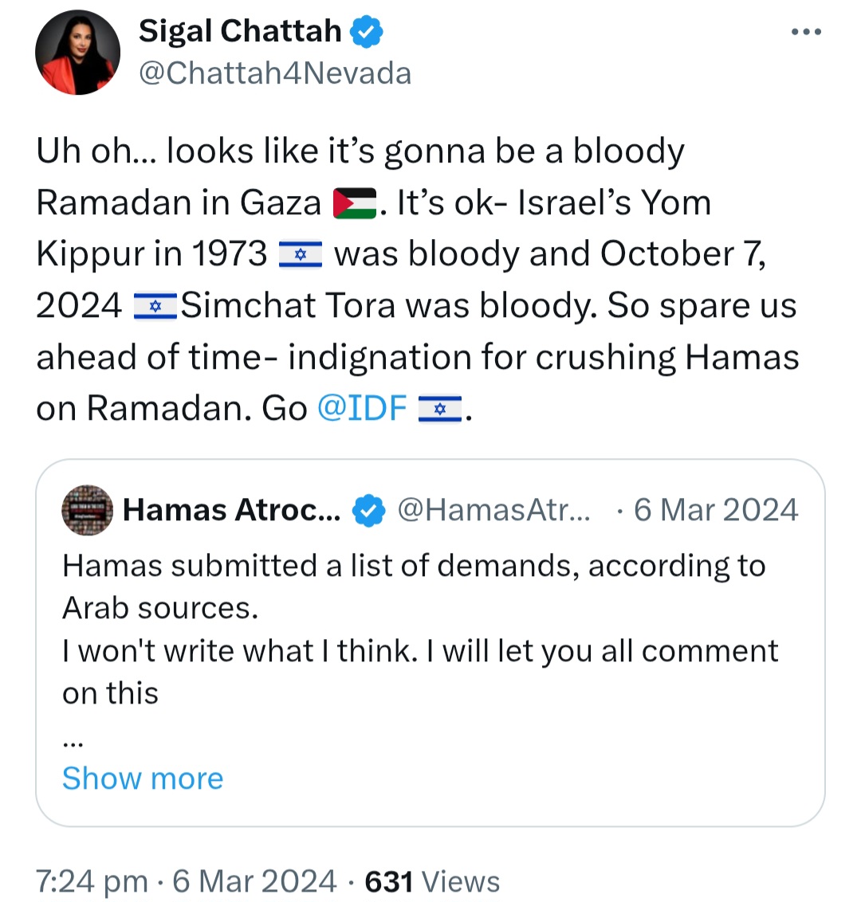Click Israeli flag emoji before Simchat Tora
The height and width of the screenshot is (902, 861).
[x=155, y=306]
